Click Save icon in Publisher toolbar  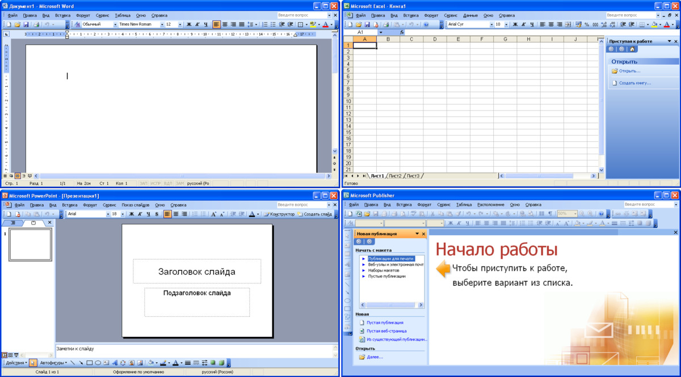[x=376, y=214]
